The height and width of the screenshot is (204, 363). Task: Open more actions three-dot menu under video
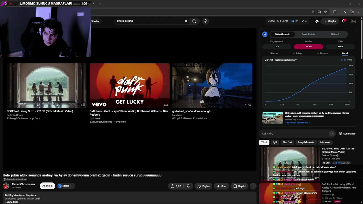[253, 186]
